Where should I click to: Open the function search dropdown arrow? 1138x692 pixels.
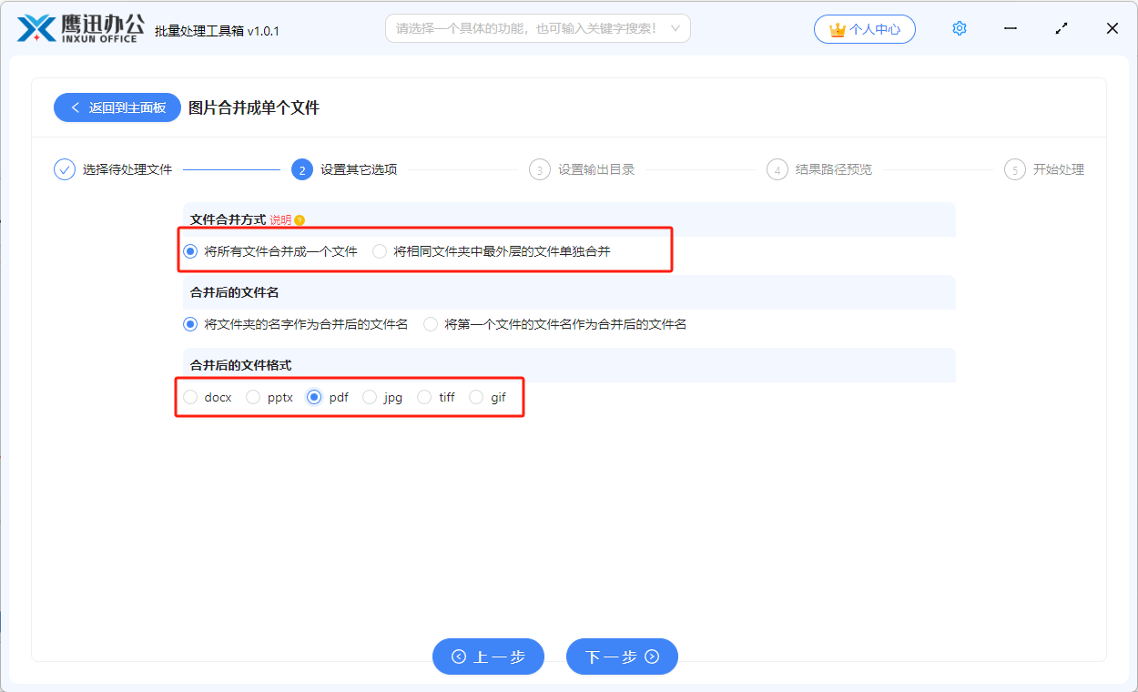(676, 28)
